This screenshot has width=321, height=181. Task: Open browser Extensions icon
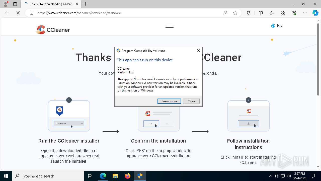tap(249, 13)
